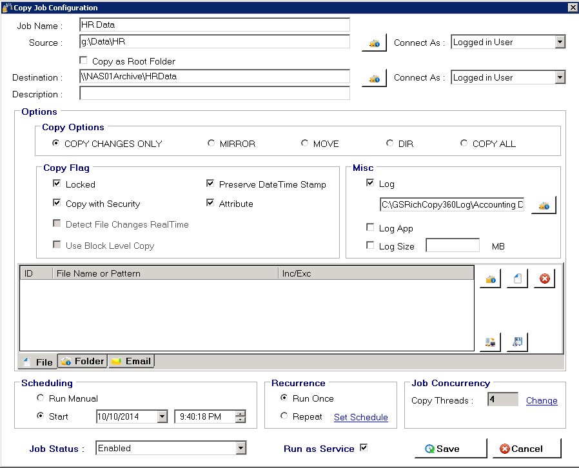Click the floppy disk icon below pattern list
The image size is (579, 468).
[517, 342]
